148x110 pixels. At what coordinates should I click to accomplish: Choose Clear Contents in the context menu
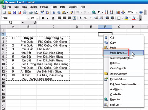[123, 68]
